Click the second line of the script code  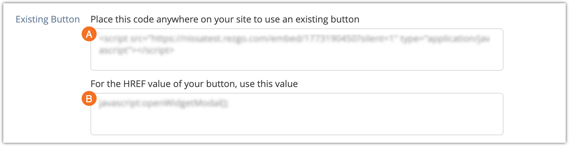pyautogui.click(x=137, y=51)
